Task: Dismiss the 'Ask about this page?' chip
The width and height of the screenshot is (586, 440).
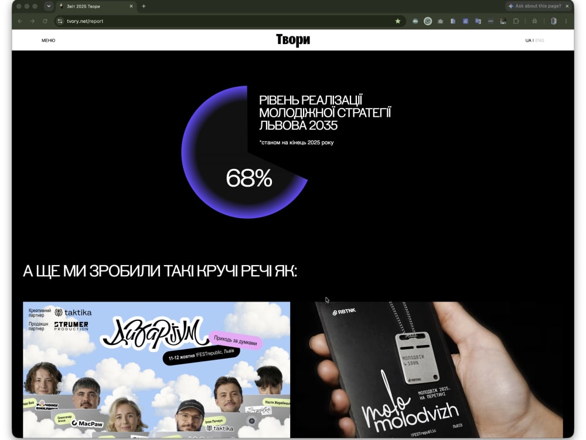Action: click(x=567, y=6)
